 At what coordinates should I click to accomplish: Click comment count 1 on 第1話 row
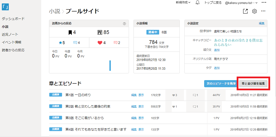tap(195, 95)
